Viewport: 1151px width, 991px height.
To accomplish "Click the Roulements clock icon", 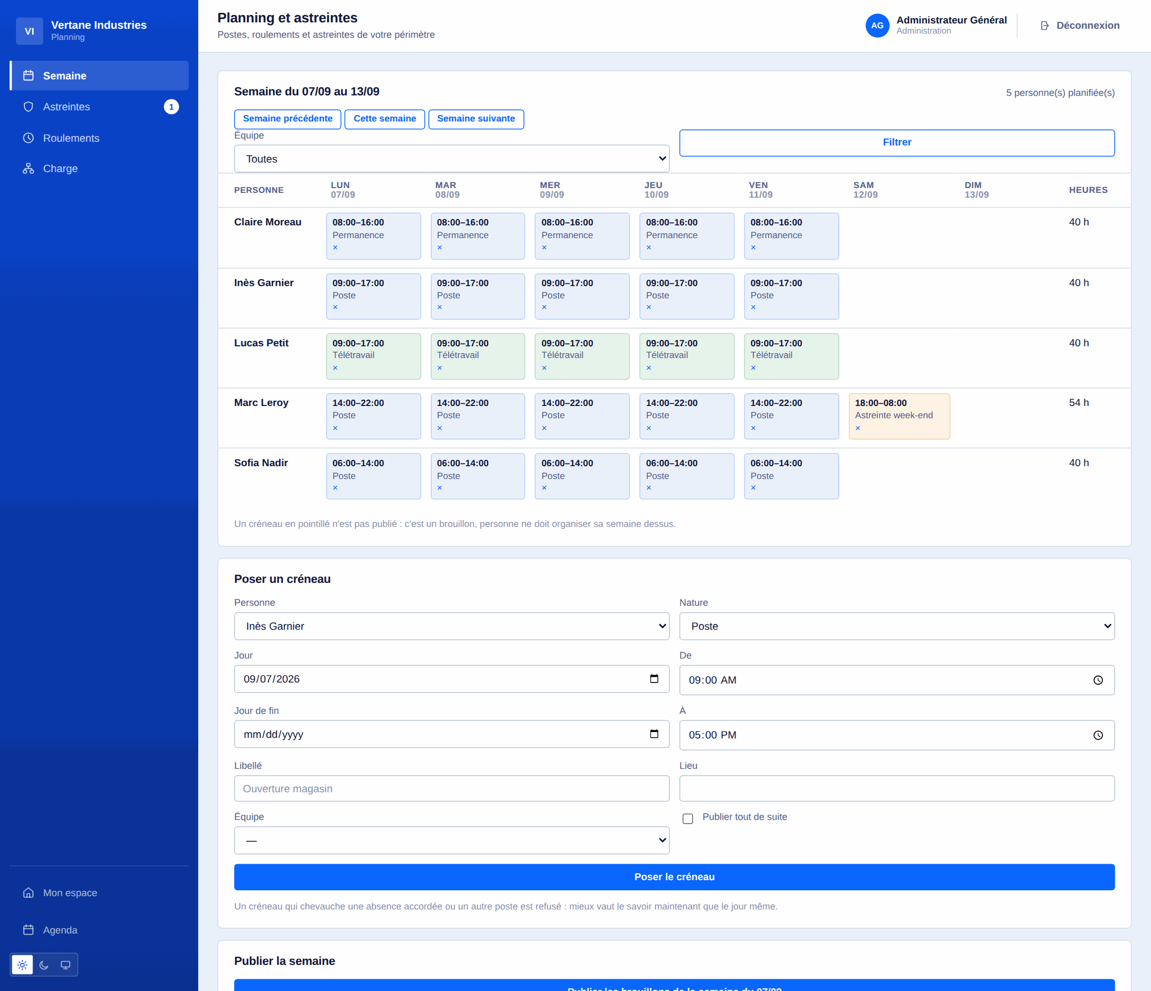I will (x=28, y=138).
